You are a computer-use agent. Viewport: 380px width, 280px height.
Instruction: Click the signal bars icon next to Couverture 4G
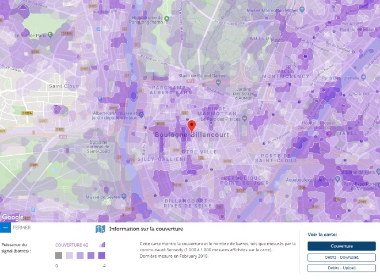pos(102,244)
